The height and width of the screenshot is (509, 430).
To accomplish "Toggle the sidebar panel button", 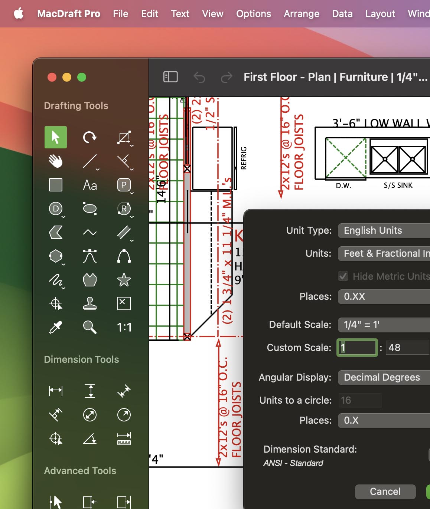I will click(170, 77).
